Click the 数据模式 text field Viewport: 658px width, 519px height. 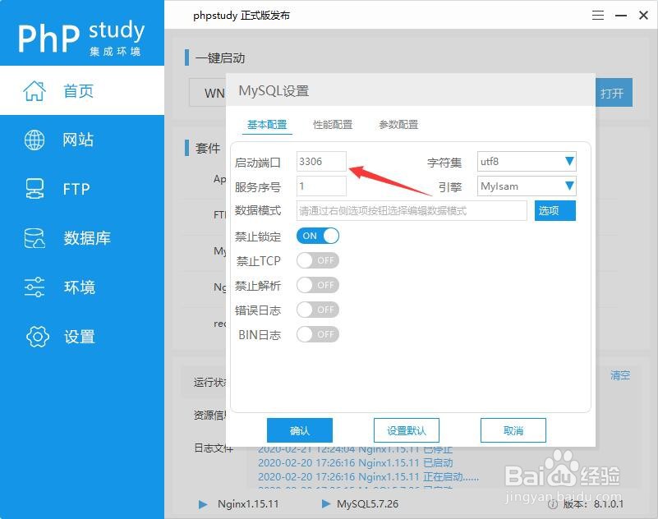pyautogui.click(x=412, y=210)
